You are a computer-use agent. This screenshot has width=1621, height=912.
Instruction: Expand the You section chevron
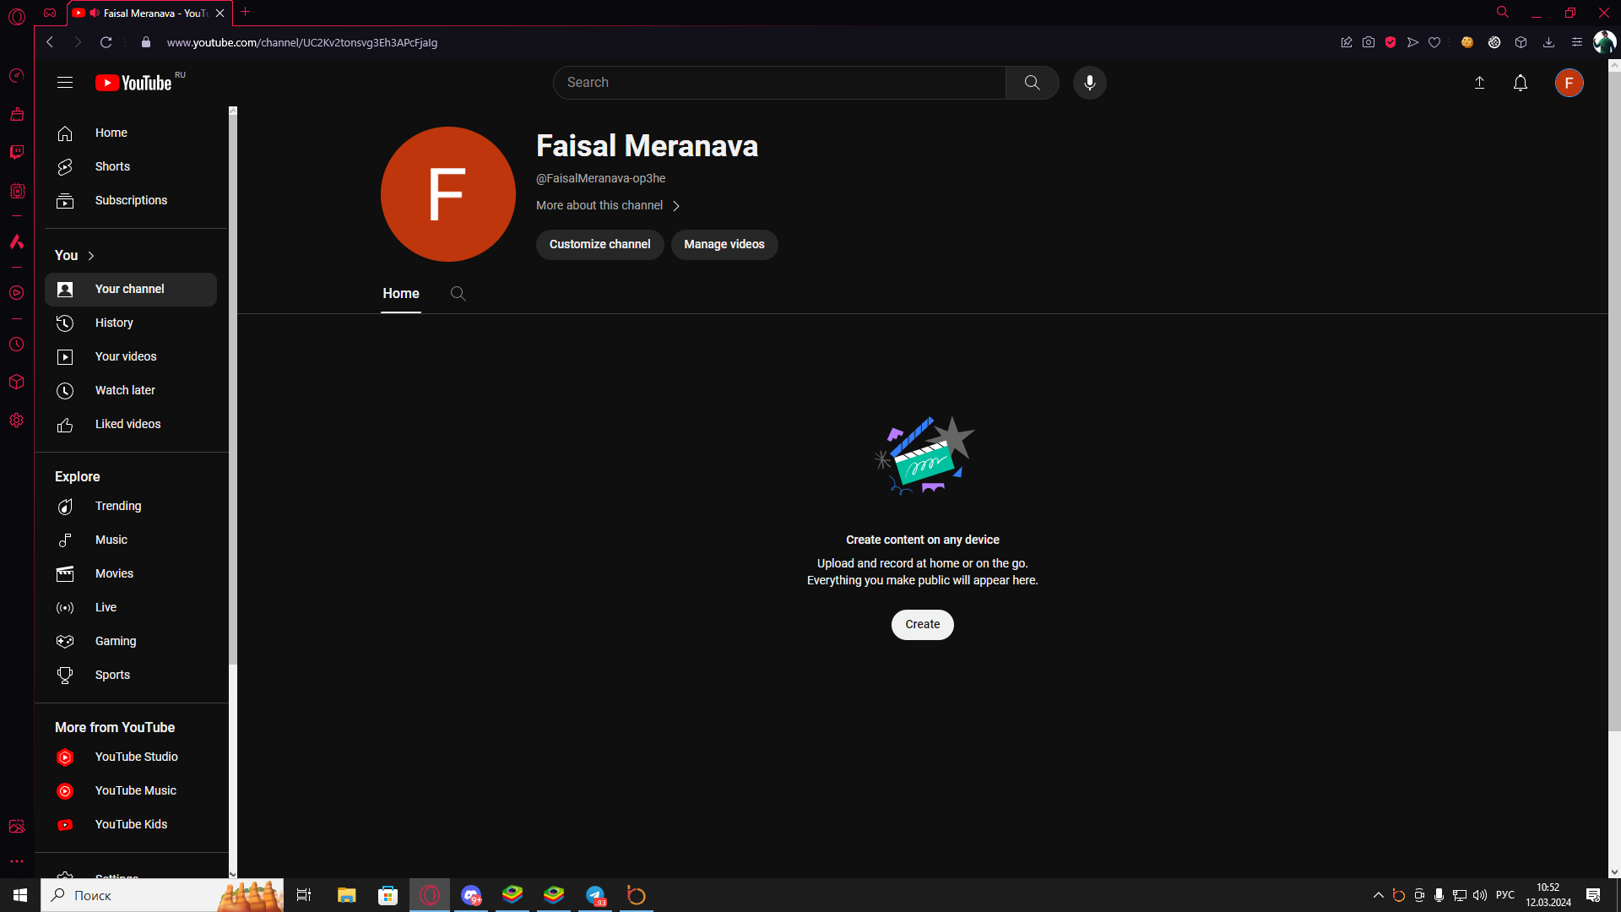click(x=91, y=256)
